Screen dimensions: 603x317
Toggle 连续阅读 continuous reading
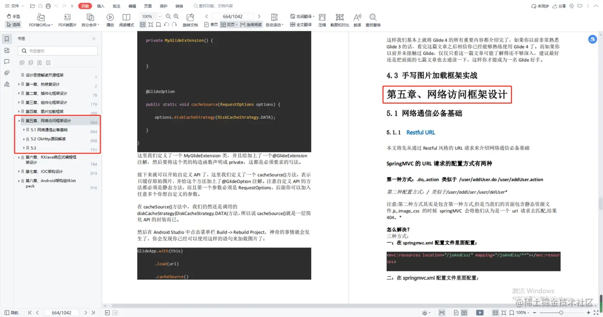tap(250, 24)
